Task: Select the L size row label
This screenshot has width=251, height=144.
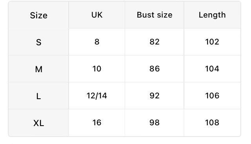Action: pos(38,96)
